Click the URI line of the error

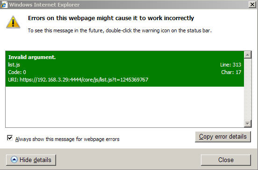coord(78,80)
